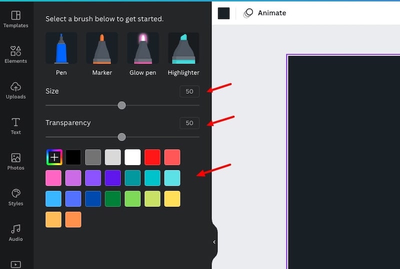This screenshot has height=269, width=400.
Task: Click the dark canvas page
Action: point(344,162)
